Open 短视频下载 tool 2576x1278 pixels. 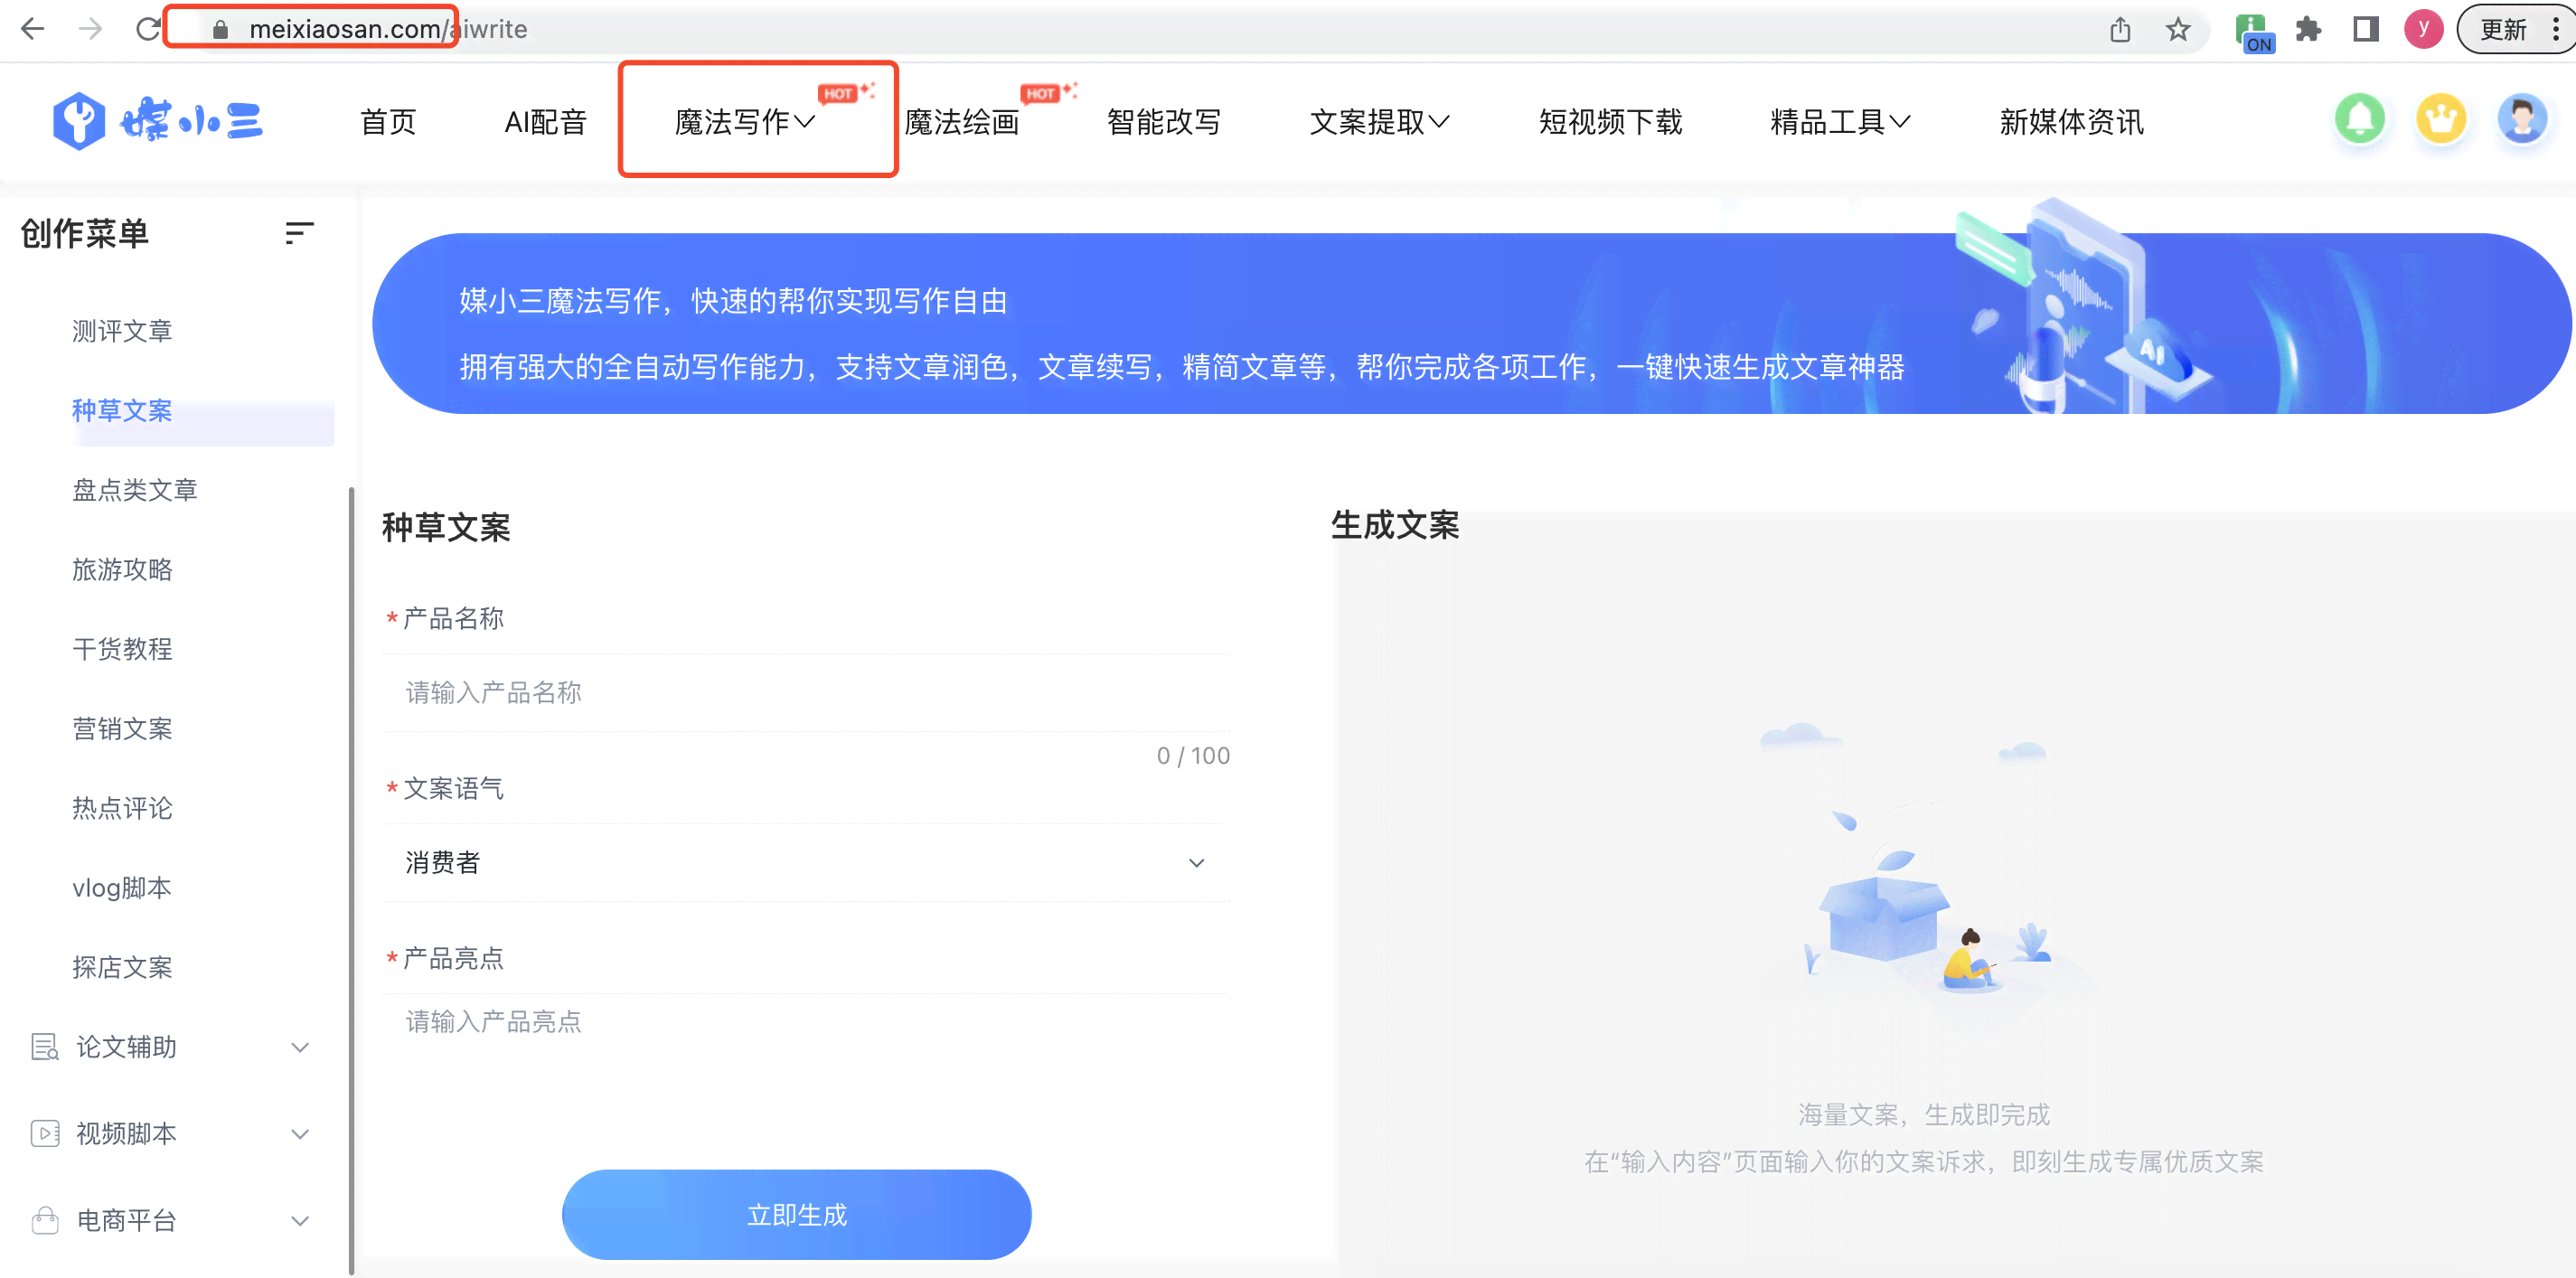[1610, 121]
